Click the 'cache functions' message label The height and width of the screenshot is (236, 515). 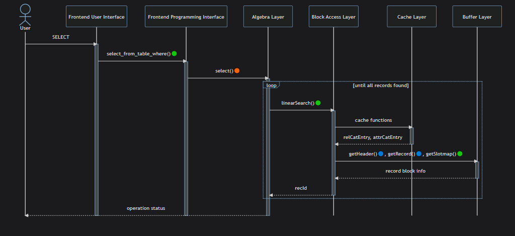click(x=374, y=120)
